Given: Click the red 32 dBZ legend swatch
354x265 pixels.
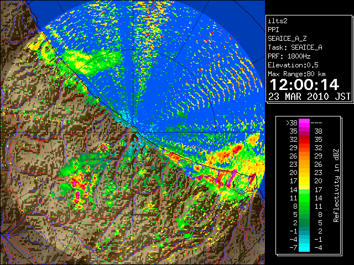Looking at the screenshot, I should (x=304, y=140).
